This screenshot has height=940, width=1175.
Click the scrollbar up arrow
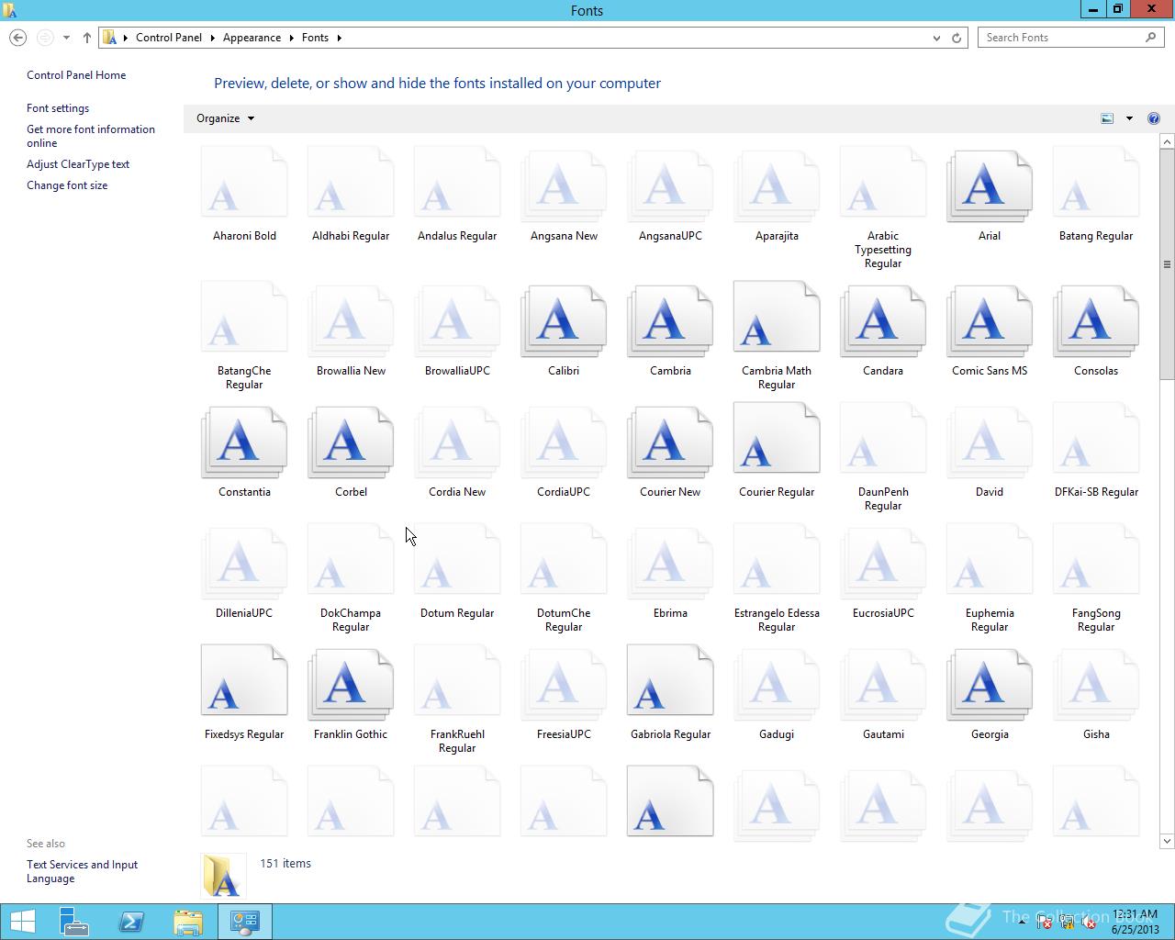(x=1168, y=141)
